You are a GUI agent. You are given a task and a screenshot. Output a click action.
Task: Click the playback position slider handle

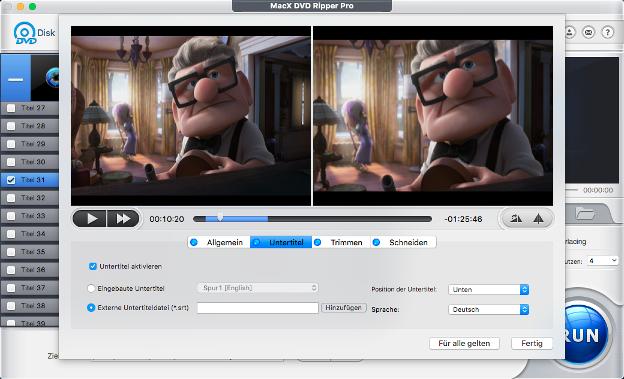tap(220, 218)
